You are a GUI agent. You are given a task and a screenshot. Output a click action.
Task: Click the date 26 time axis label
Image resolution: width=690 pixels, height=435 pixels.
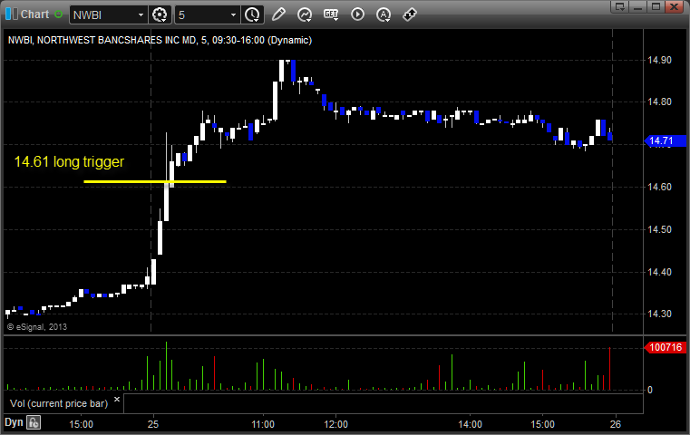pyautogui.click(x=615, y=424)
